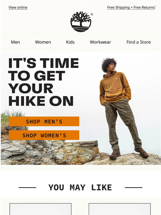
Task: Click the It's Time To Get Your Hike On headline
Action: click(44, 82)
